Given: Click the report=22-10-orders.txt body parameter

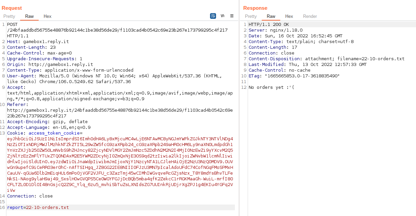Looking at the screenshot, I should click(x=38, y=208).
